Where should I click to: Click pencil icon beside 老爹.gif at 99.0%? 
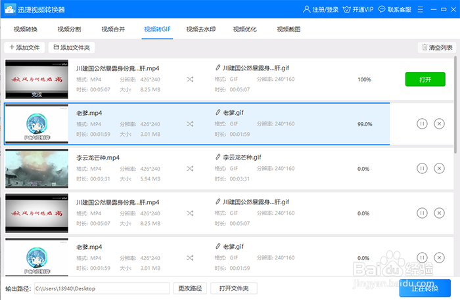218,112
